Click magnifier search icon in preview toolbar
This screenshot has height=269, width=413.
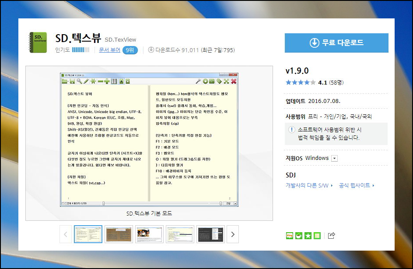point(79,81)
